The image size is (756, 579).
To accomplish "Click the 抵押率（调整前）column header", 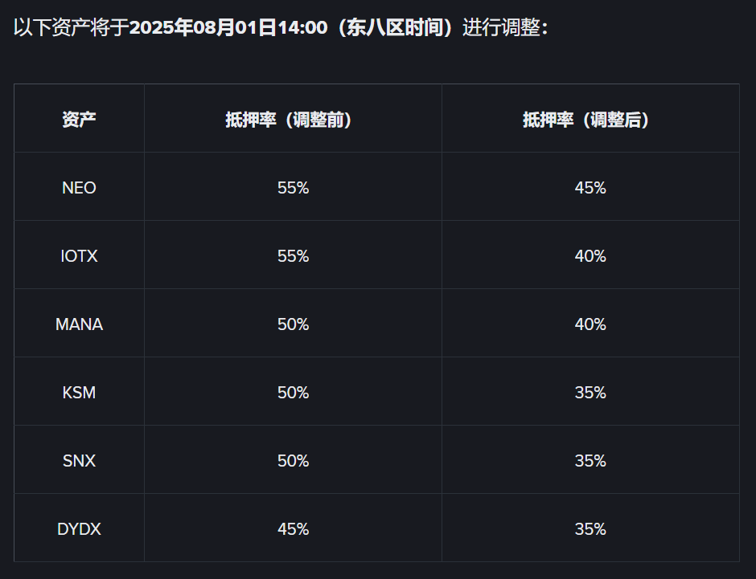I will tap(293, 119).
